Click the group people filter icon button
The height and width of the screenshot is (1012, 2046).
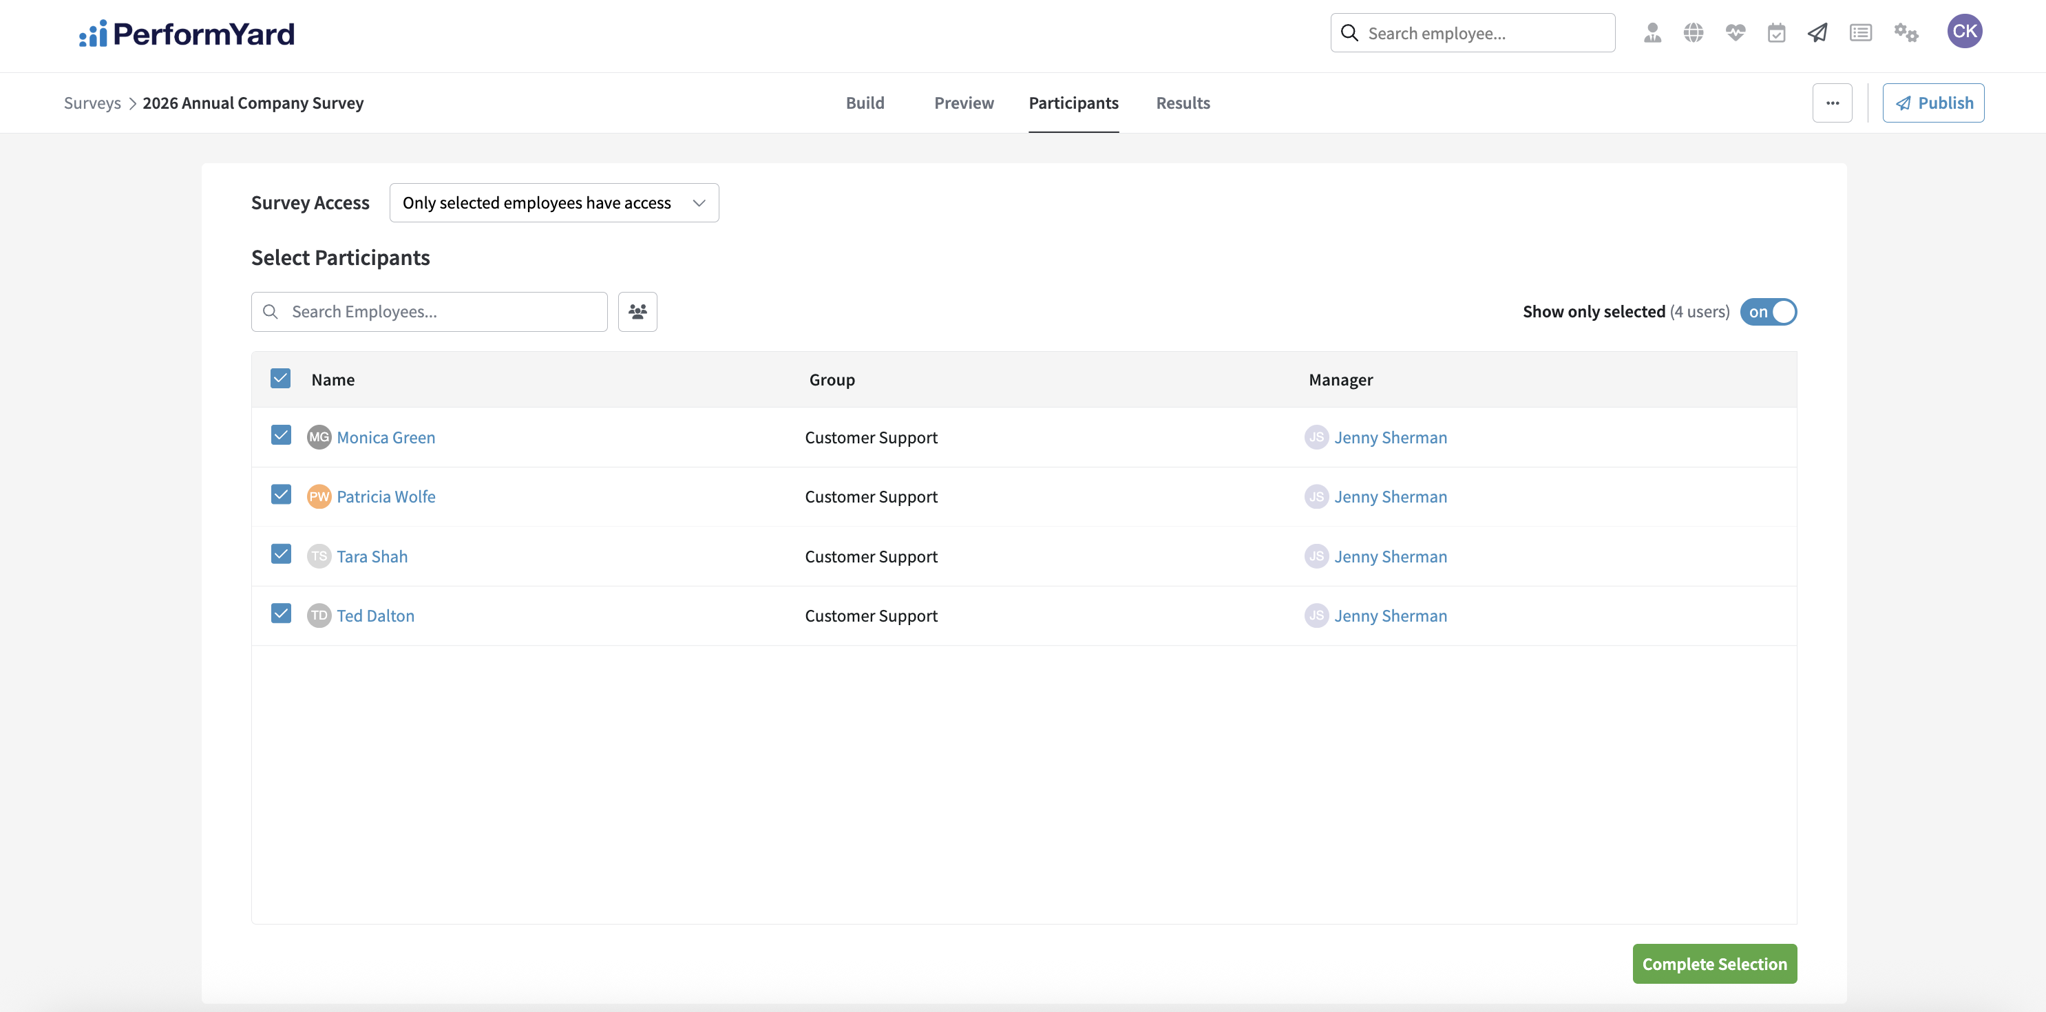point(637,311)
